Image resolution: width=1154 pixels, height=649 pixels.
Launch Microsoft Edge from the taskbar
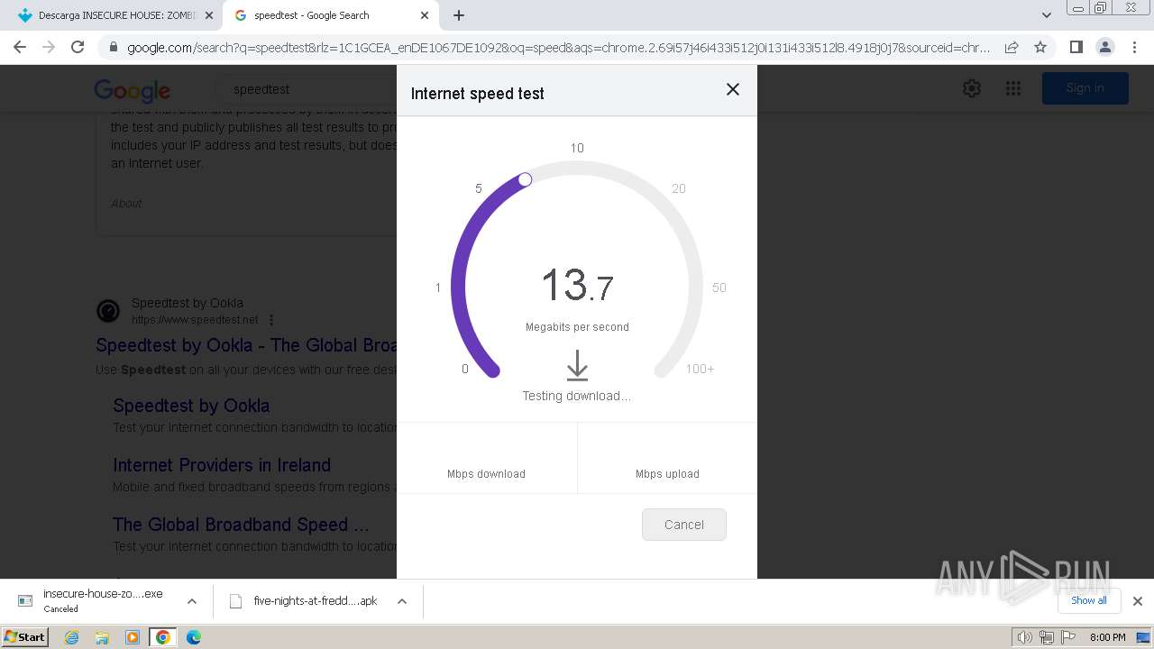click(x=194, y=637)
